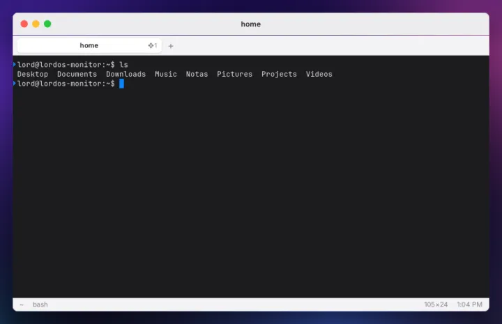This screenshot has height=324, width=502.
Task: Click the 'Pictures' directory name
Action: click(235, 74)
